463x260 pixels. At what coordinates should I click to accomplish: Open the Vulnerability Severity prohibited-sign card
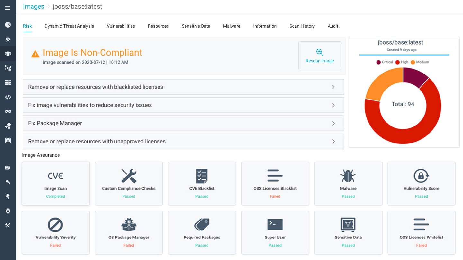56,232
